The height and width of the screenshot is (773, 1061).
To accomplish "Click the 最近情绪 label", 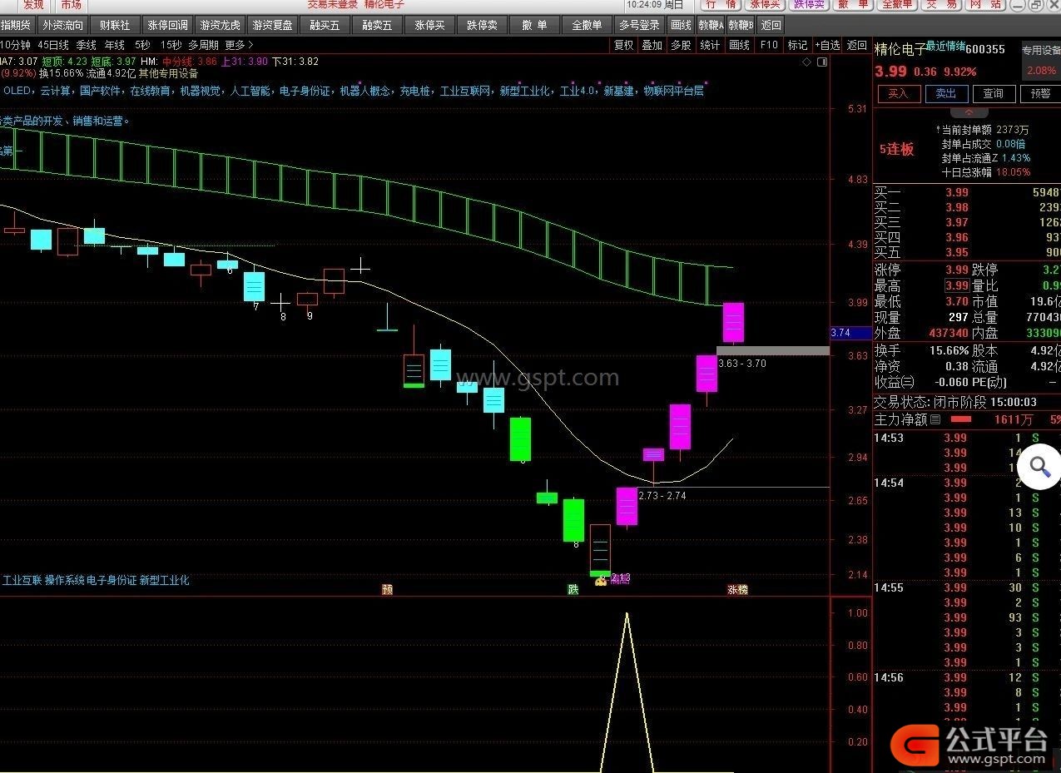I will 945,47.
